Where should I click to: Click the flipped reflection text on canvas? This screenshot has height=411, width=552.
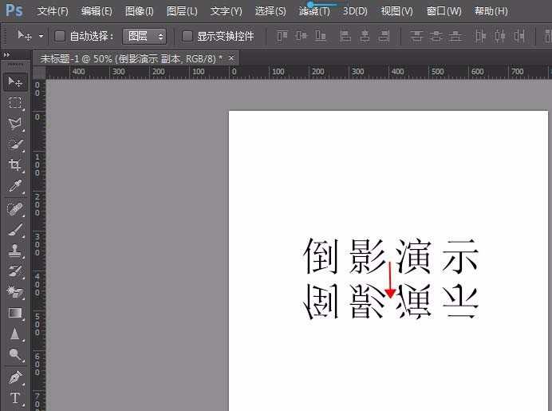coord(390,302)
